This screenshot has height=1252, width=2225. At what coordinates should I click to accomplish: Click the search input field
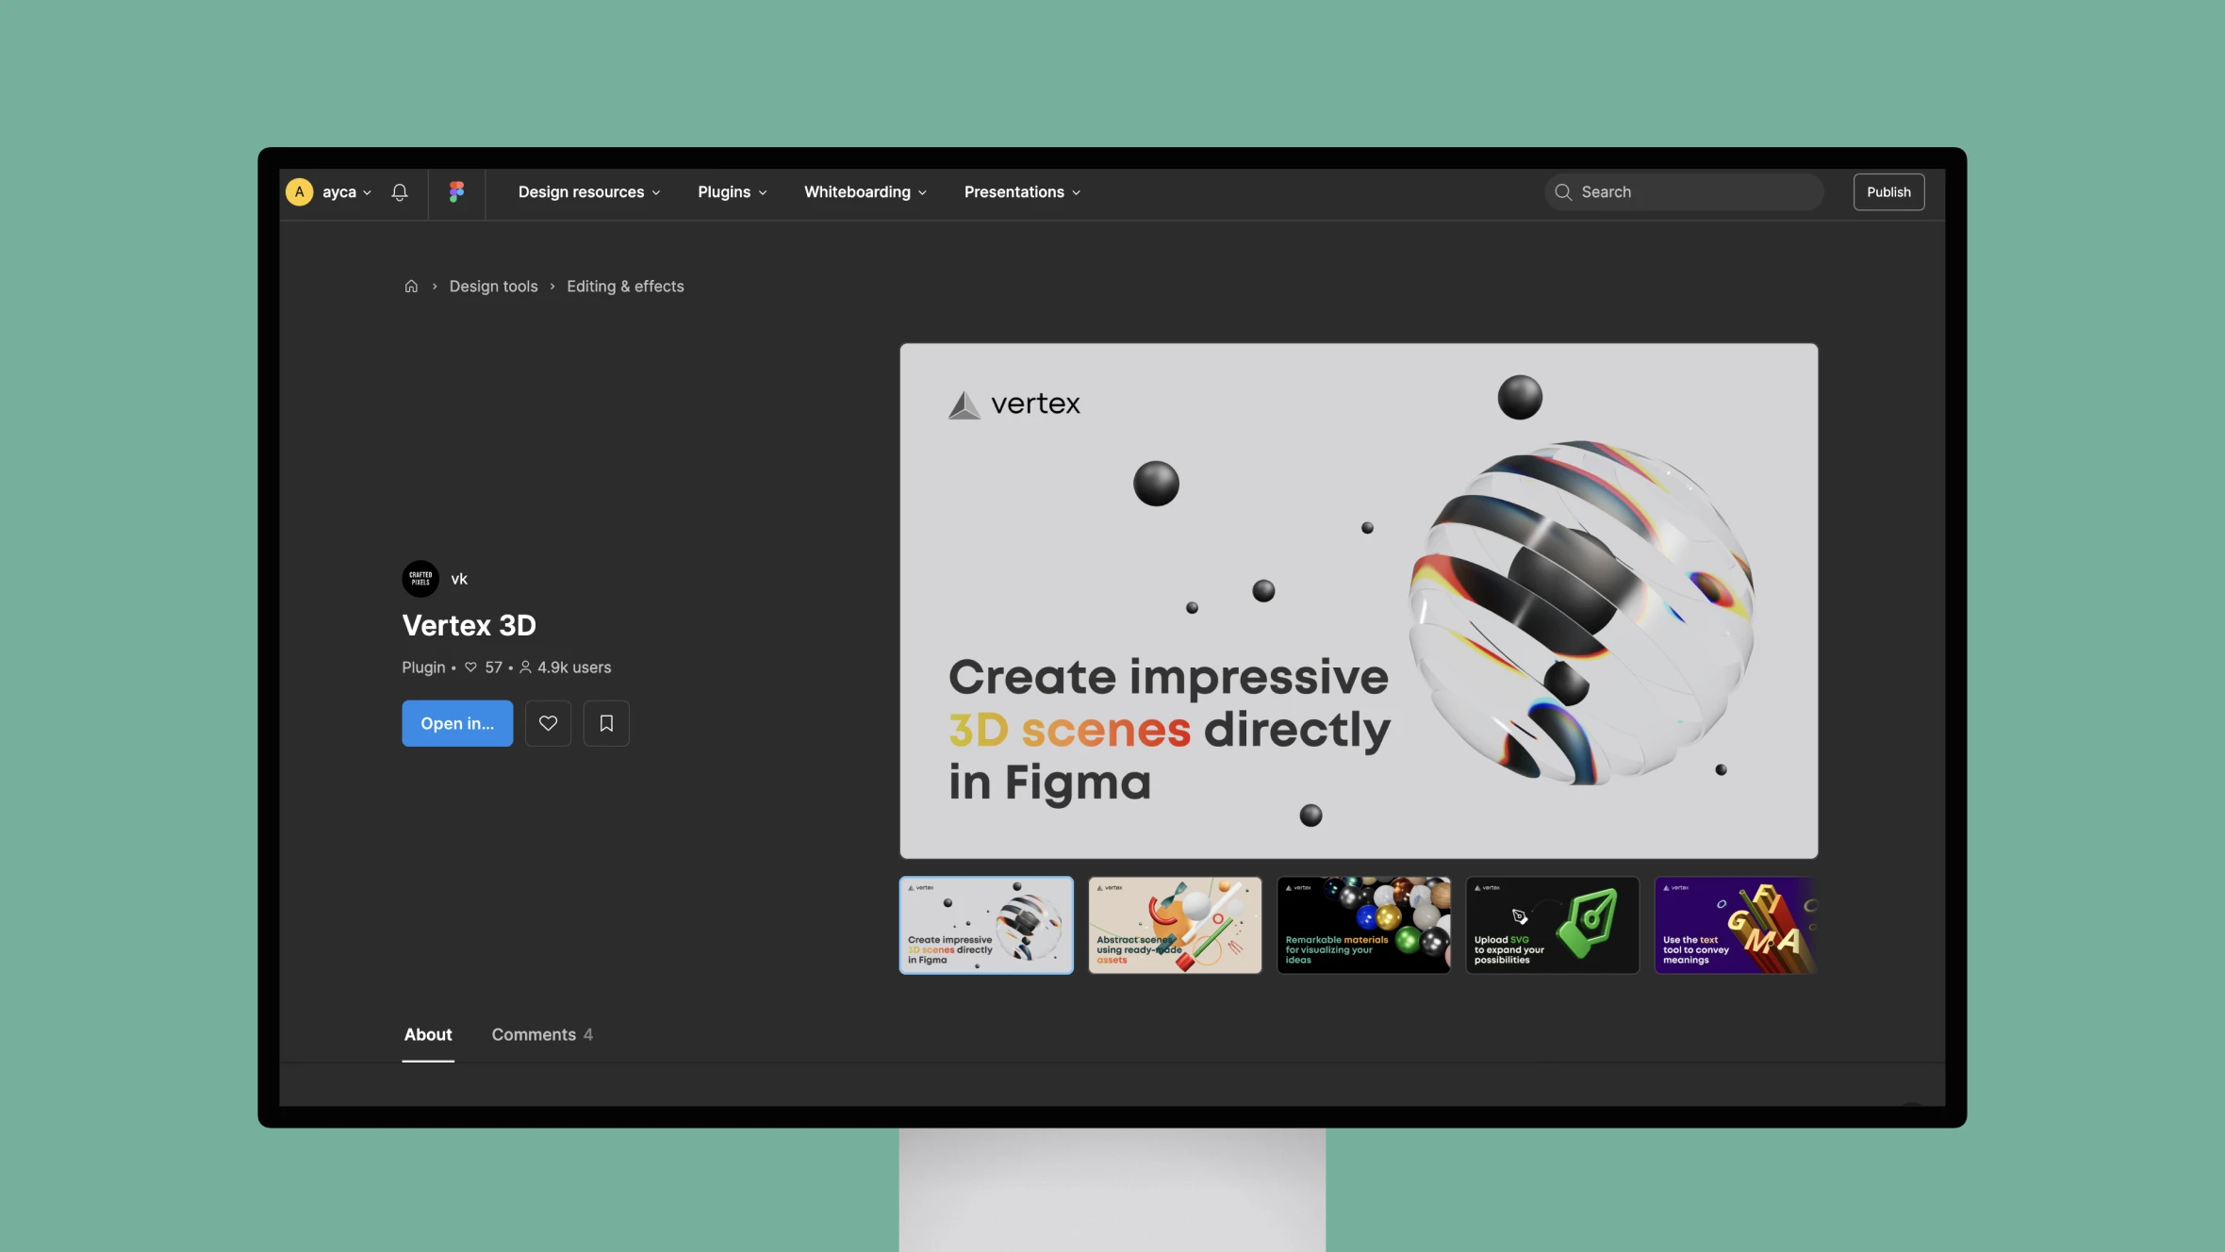tap(1683, 191)
